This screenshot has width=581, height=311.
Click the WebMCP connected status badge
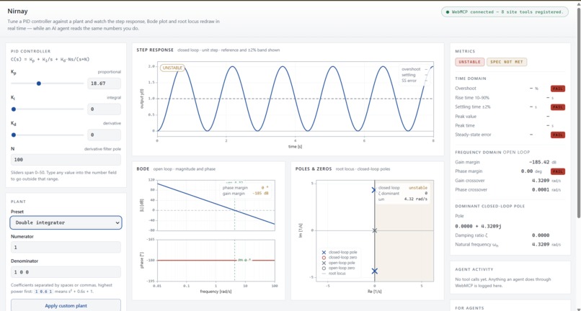click(505, 12)
